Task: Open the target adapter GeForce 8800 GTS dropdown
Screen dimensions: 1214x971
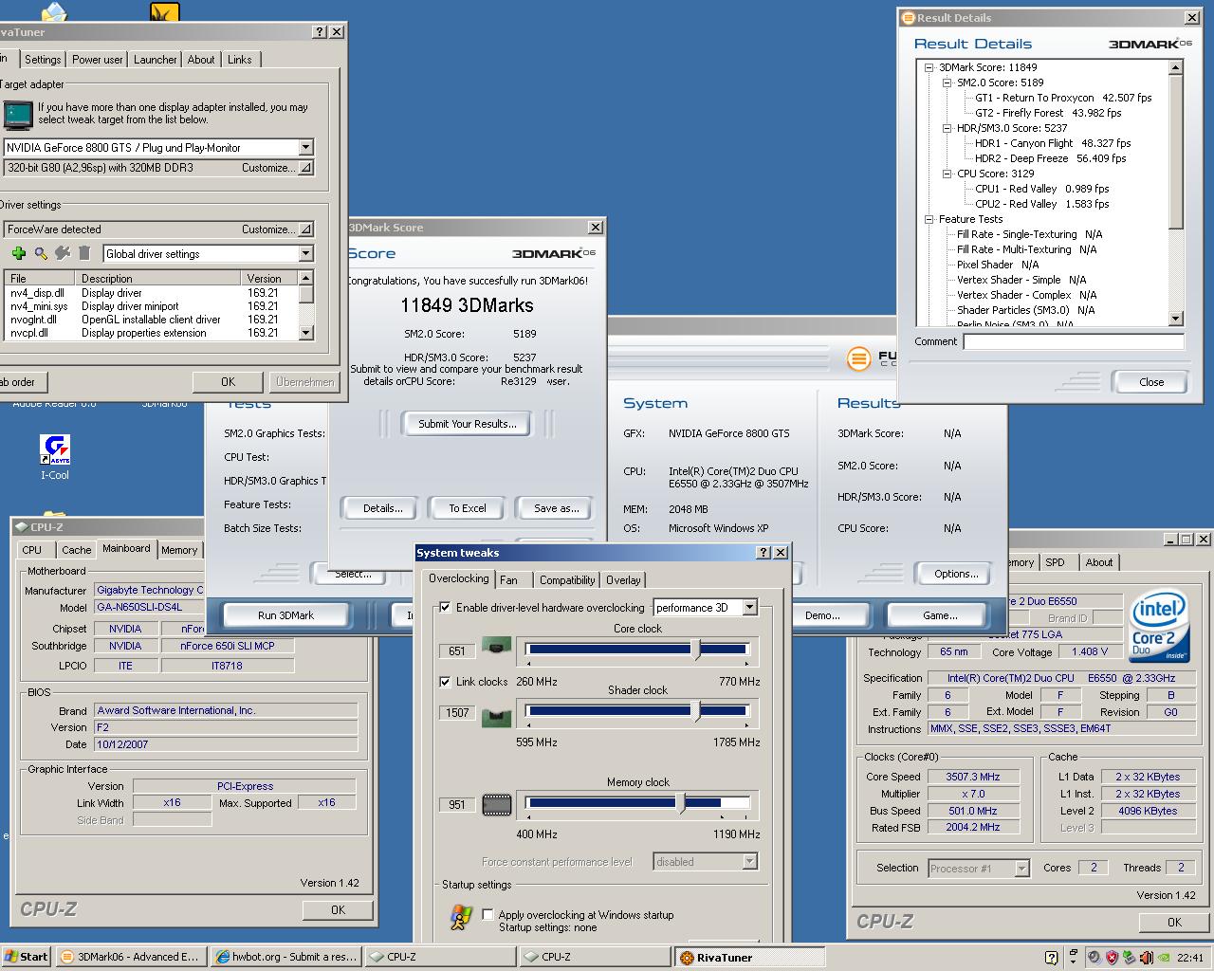Action: (x=305, y=148)
